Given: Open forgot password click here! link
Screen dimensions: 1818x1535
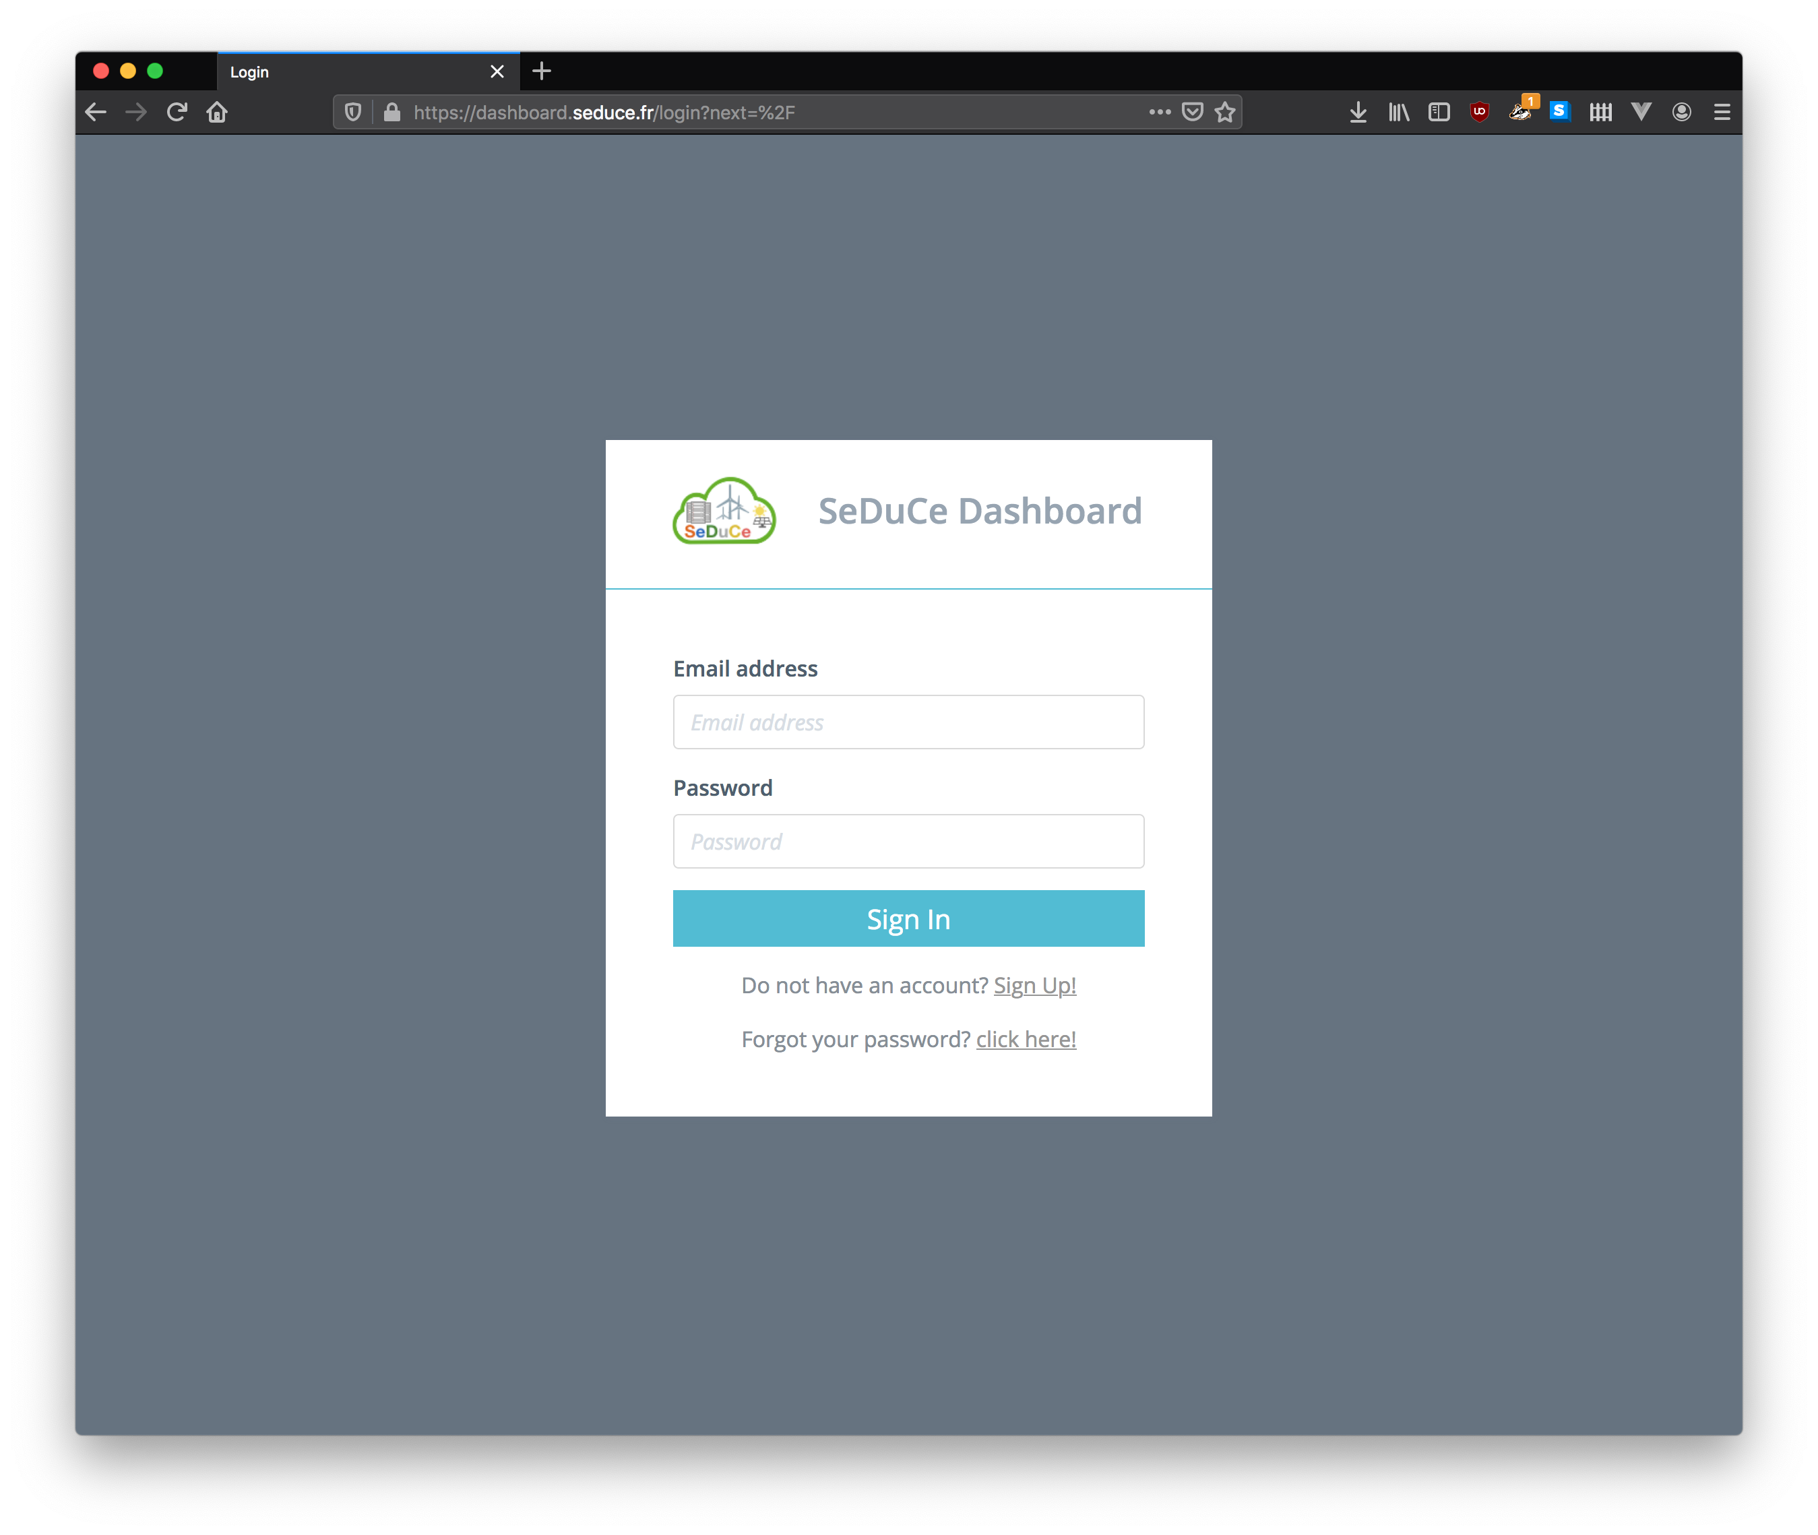Looking at the screenshot, I should [x=1026, y=1040].
